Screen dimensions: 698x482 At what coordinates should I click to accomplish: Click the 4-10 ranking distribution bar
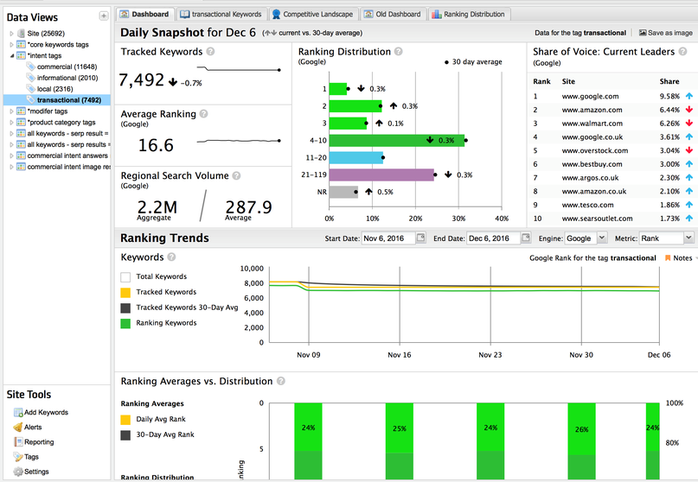click(x=397, y=141)
